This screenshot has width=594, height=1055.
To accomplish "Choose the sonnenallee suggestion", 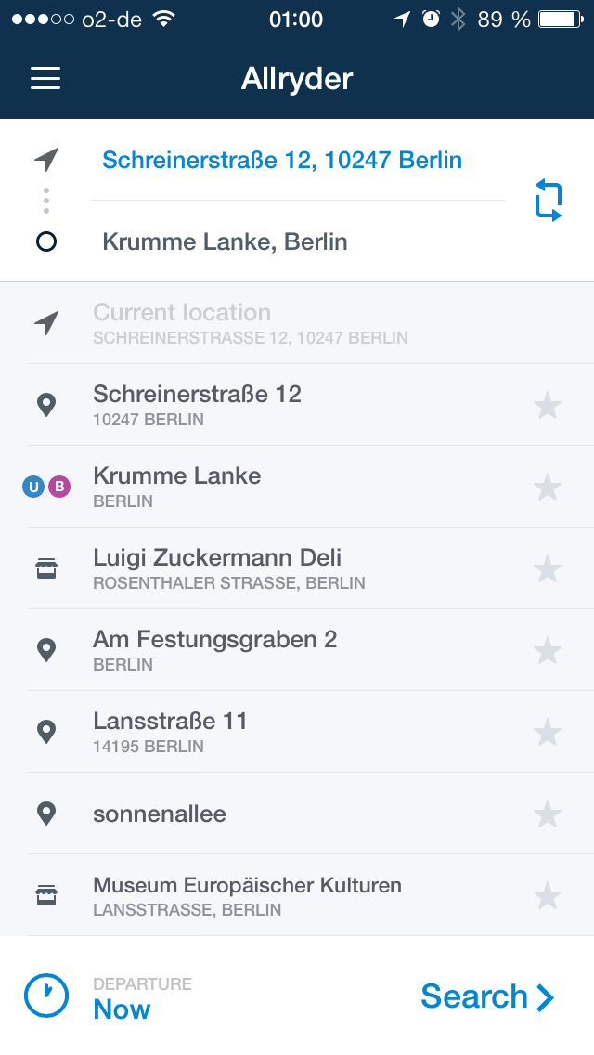I will [x=160, y=814].
